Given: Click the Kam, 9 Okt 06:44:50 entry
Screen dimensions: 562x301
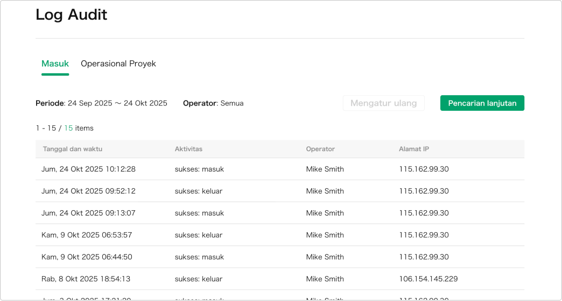Looking at the screenshot, I should [87, 257].
